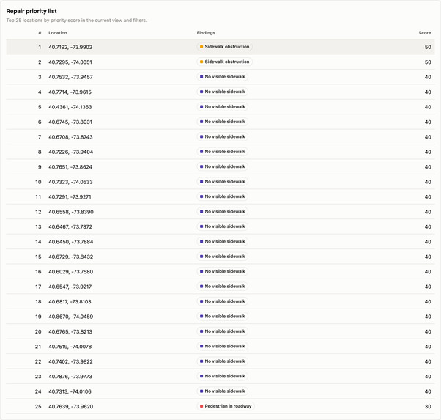441x420 pixels.
Task: Click score 50 for 40.7192, -73.9902
Action: click(428, 47)
